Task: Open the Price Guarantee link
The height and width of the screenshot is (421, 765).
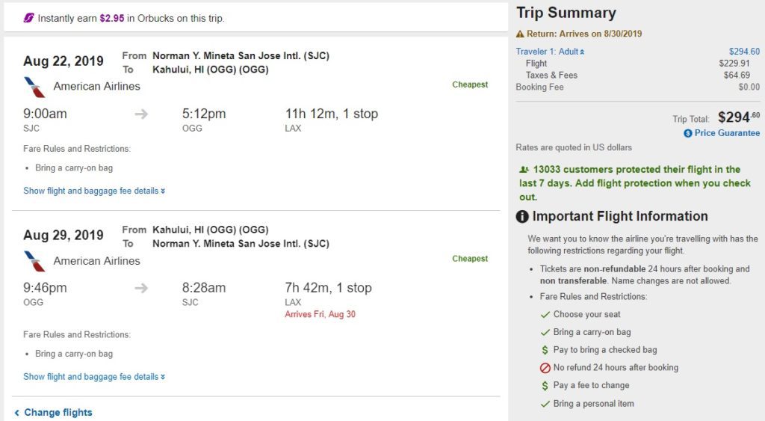Action: [727, 133]
